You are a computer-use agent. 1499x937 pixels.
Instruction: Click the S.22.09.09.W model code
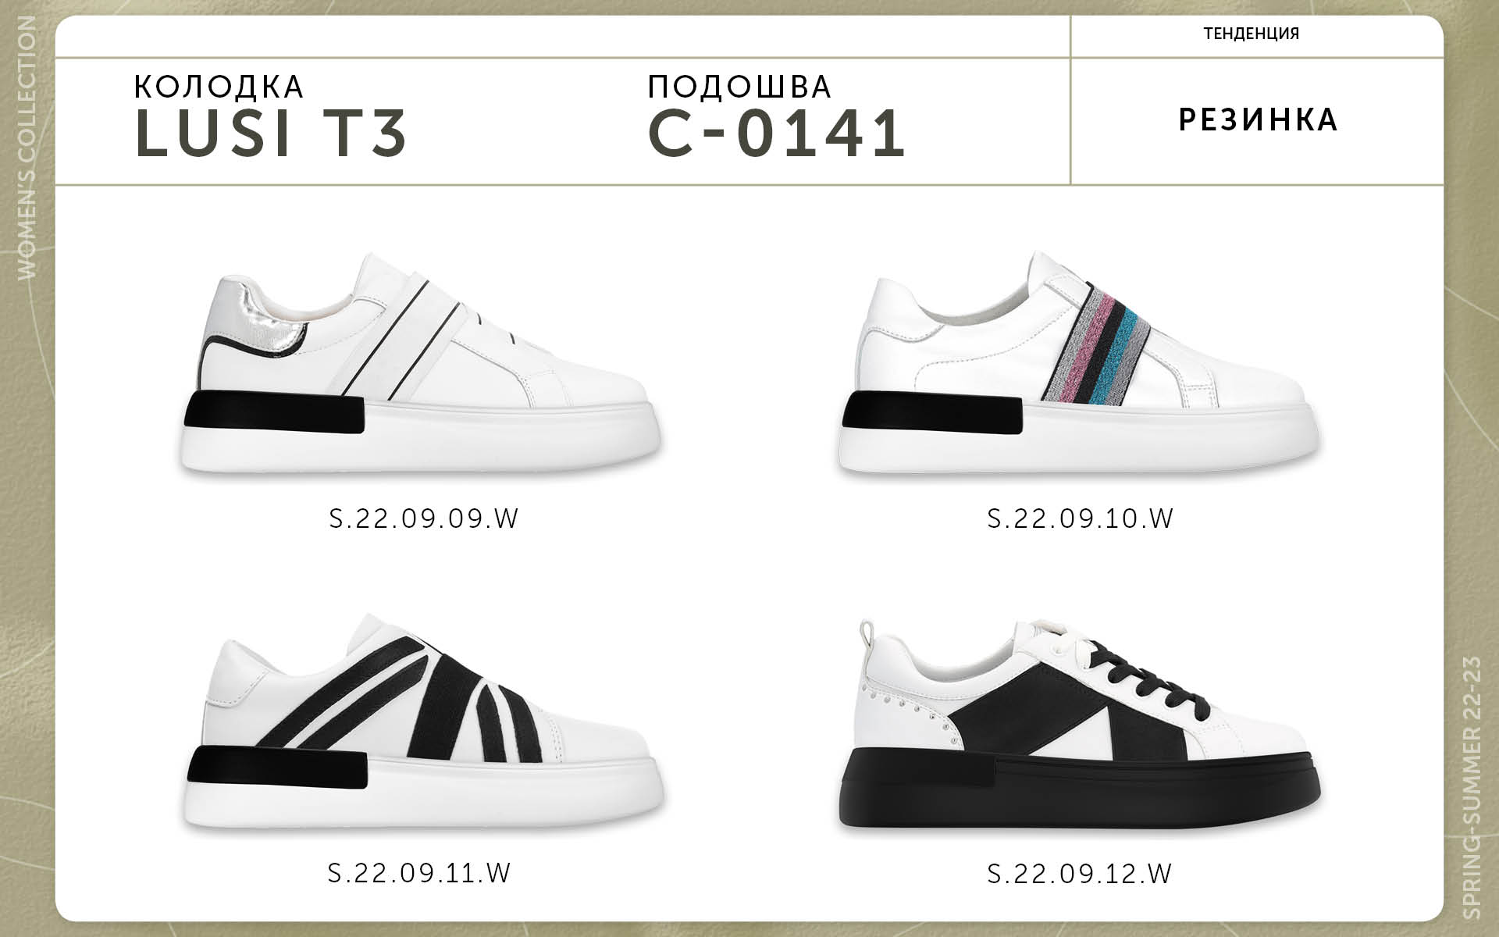click(x=424, y=518)
